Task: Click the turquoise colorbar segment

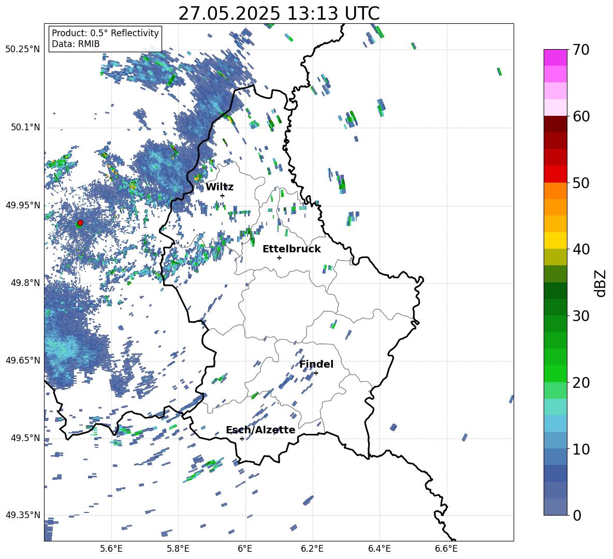Action: click(555, 407)
